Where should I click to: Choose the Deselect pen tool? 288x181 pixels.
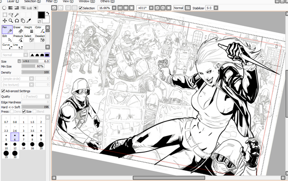pyautogui.click(x=40, y=39)
